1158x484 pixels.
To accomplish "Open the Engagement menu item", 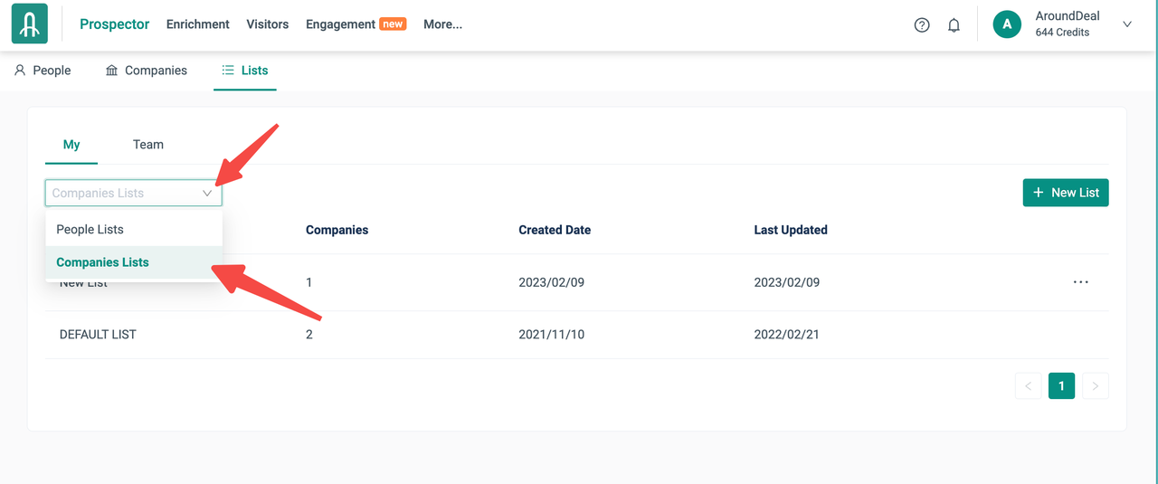I will pos(340,24).
